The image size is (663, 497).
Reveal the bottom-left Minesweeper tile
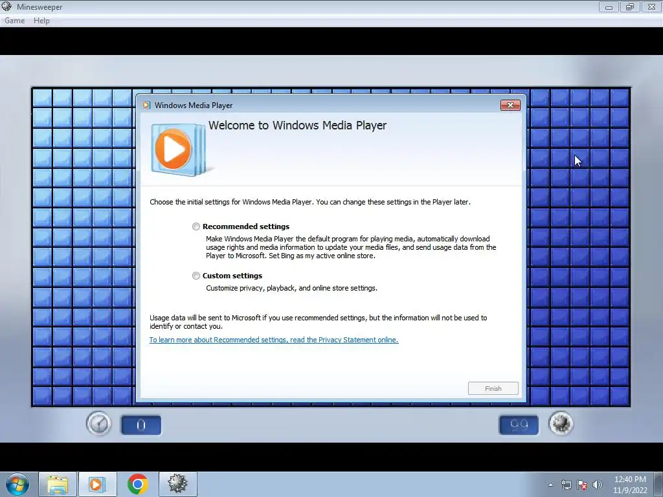tap(42, 397)
